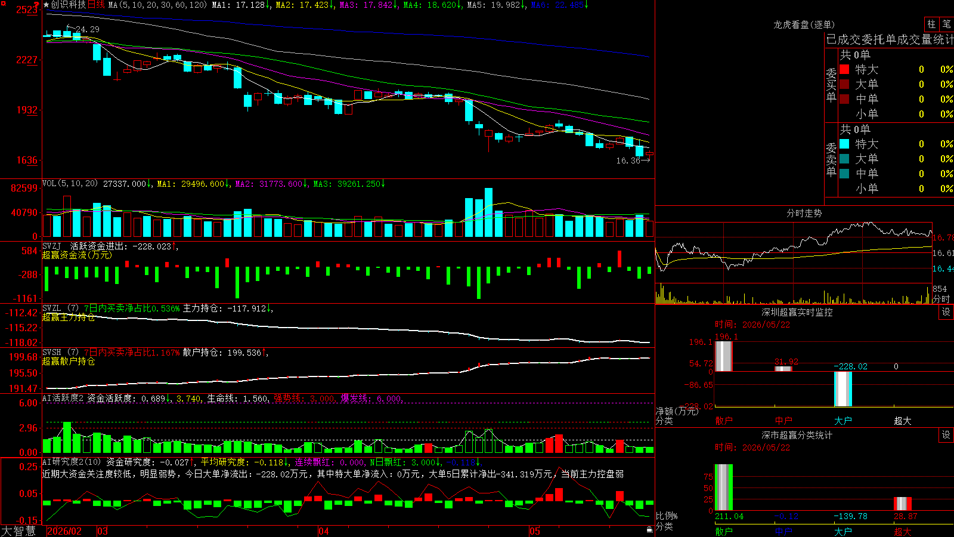Viewport: 954px width, 537px height.
Task: Select 超大 category in 深圳超赢实时监控
Action: (903, 421)
